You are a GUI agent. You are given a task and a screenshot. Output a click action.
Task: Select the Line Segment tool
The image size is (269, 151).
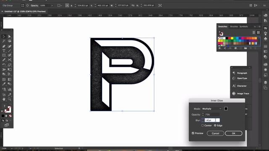tap(9, 51)
